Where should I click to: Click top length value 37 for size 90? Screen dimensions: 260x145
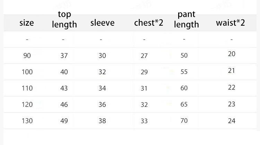tap(64, 56)
